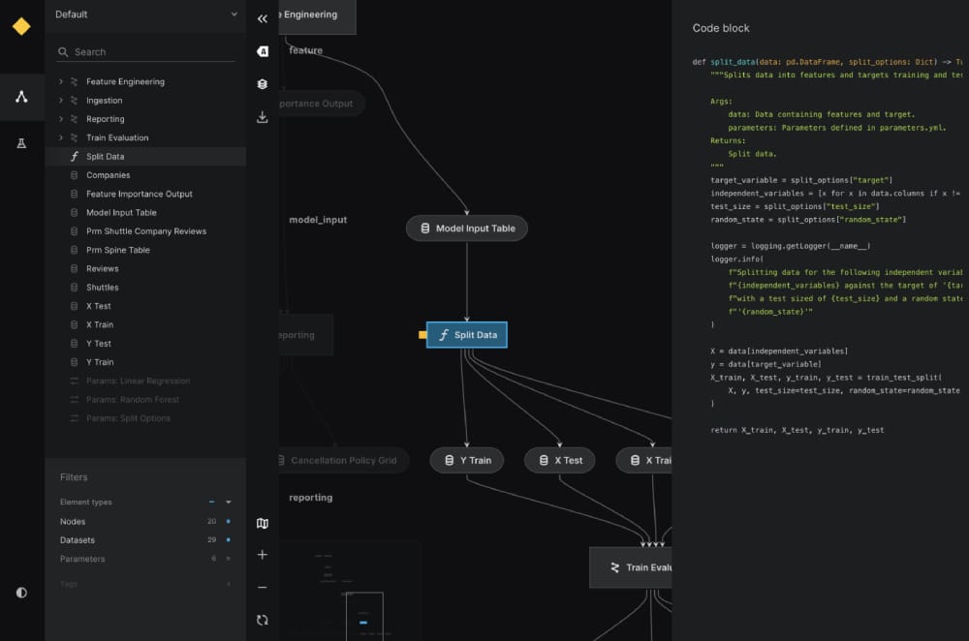Click the export download icon
The width and height of the screenshot is (969, 641).
coord(263,117)
